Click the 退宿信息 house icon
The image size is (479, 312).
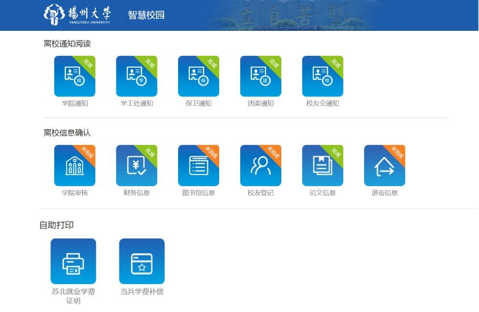tap(385, 166)
